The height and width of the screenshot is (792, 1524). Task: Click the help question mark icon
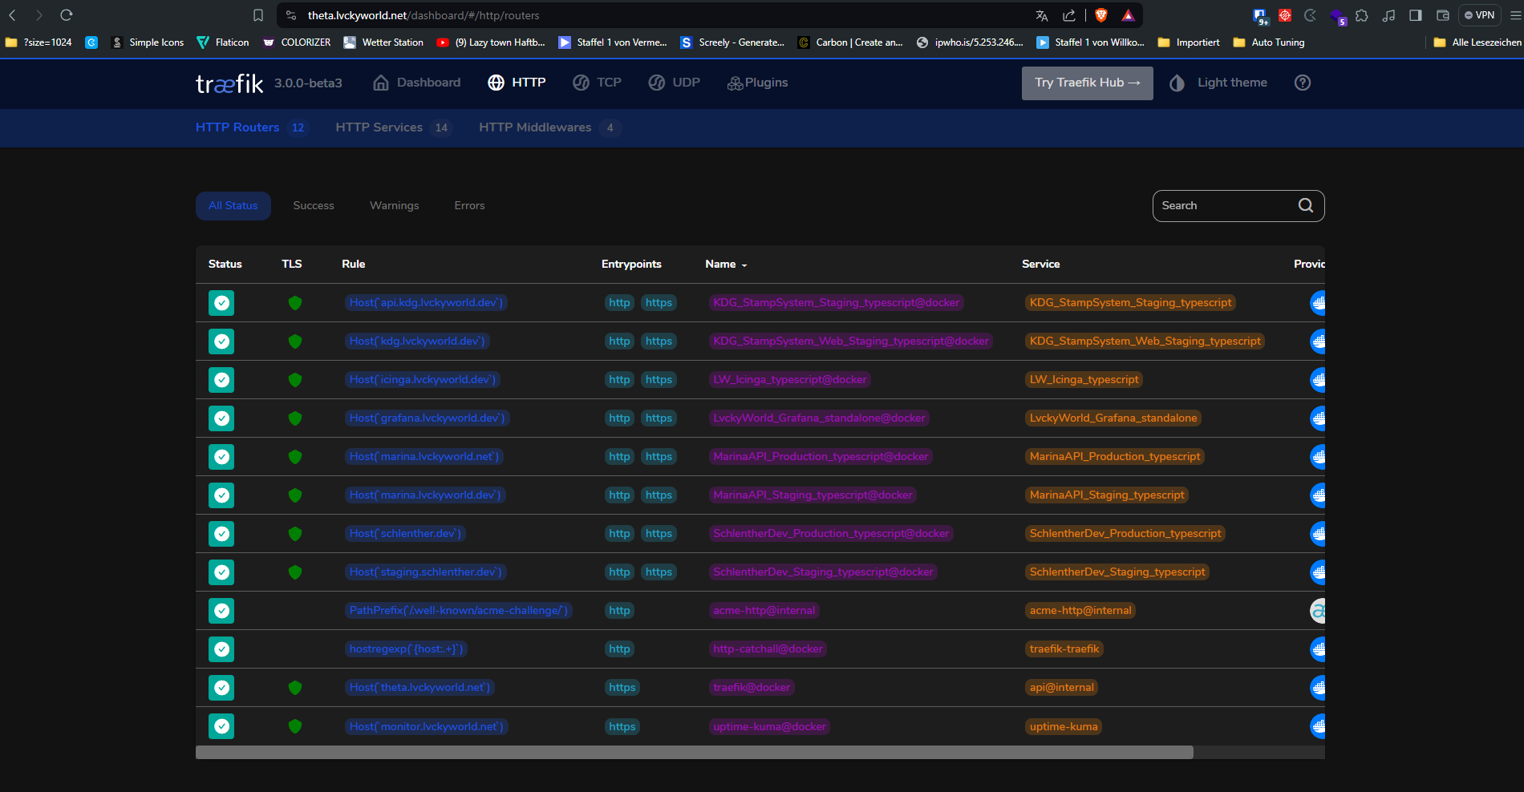[x=1303, y=83]
